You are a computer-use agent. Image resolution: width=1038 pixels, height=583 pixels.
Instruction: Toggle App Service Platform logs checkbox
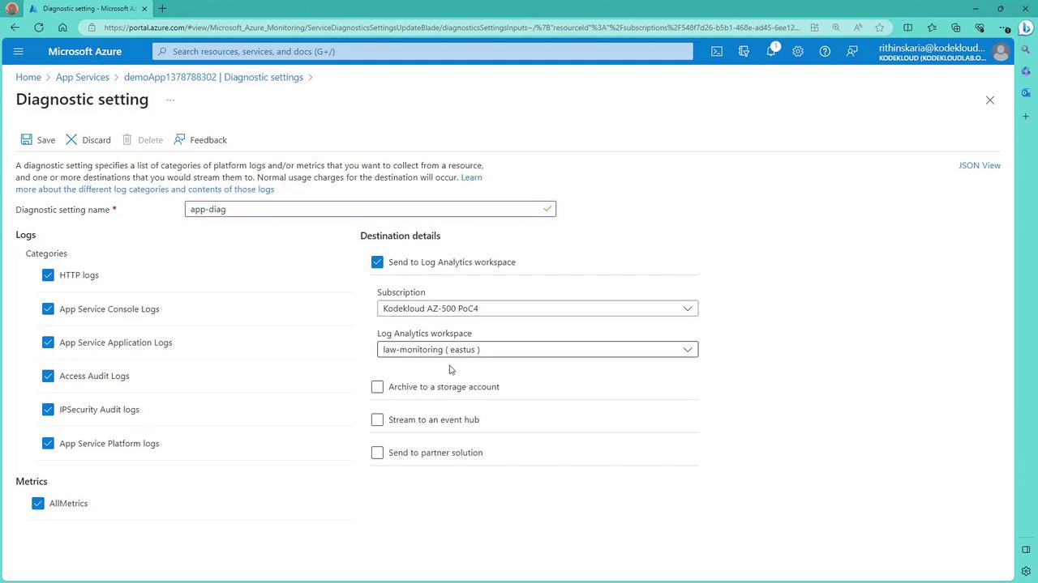pyautogui.click(x=48, y=444)
